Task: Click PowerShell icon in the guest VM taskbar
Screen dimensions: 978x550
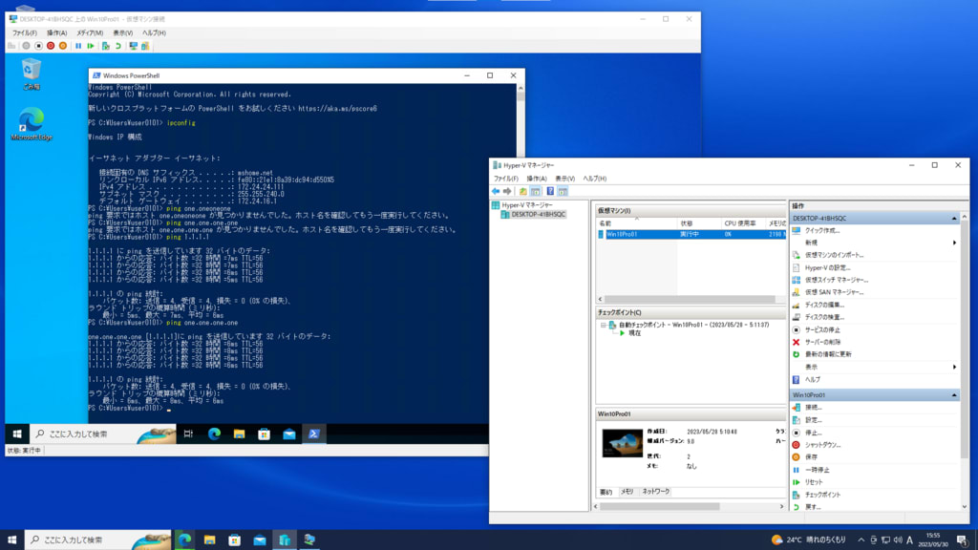Action: point(313,434)
